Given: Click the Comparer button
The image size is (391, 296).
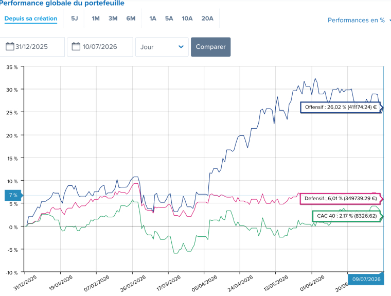Looking at the screenshot, I should click(x=211, y=47).
